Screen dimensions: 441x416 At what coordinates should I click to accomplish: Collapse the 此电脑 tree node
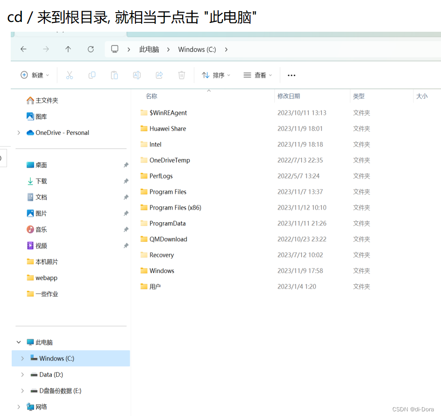coord(19,342)
